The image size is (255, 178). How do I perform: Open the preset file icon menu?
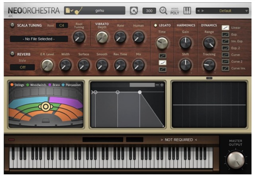click(x=69, y=11)
